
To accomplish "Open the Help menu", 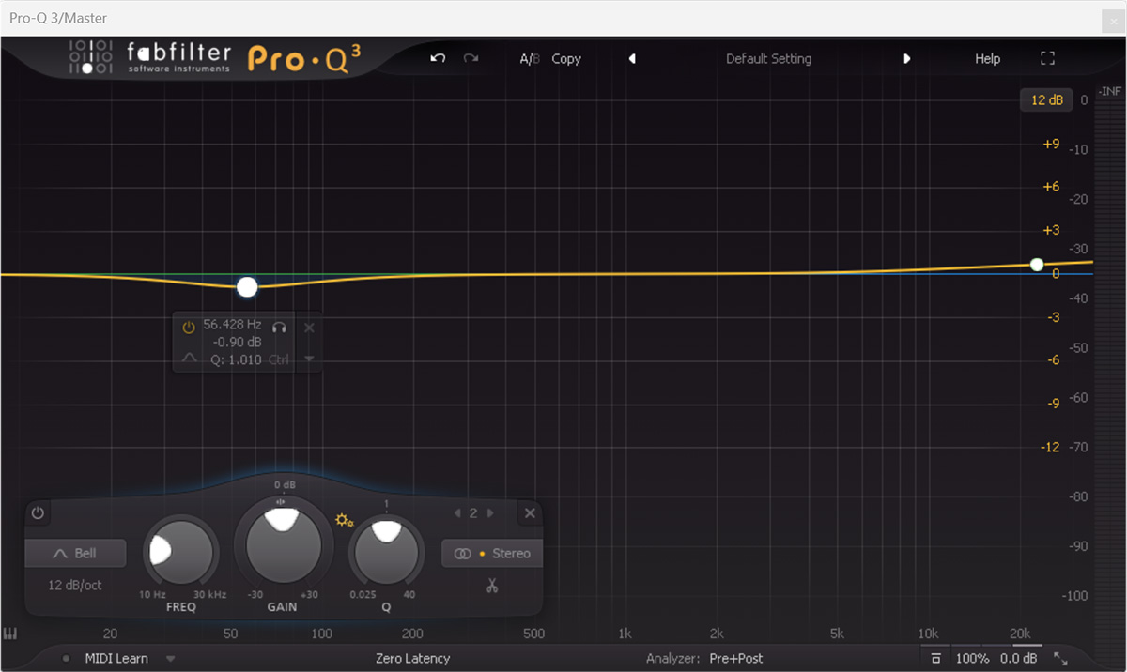I will click(x=987, y=58).
